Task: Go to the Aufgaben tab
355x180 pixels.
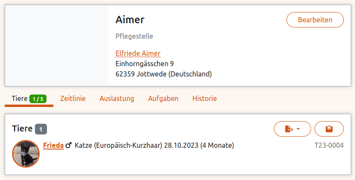Action: (163, 98)
